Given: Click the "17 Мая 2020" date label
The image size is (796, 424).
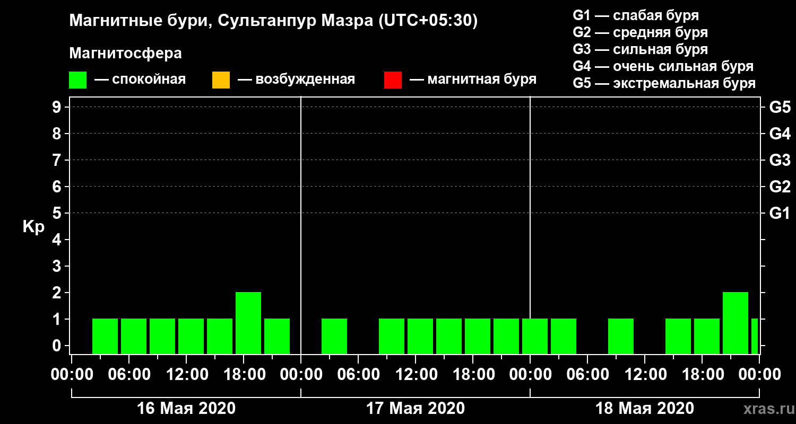Looking at the screenshot, I should point(416,409).
